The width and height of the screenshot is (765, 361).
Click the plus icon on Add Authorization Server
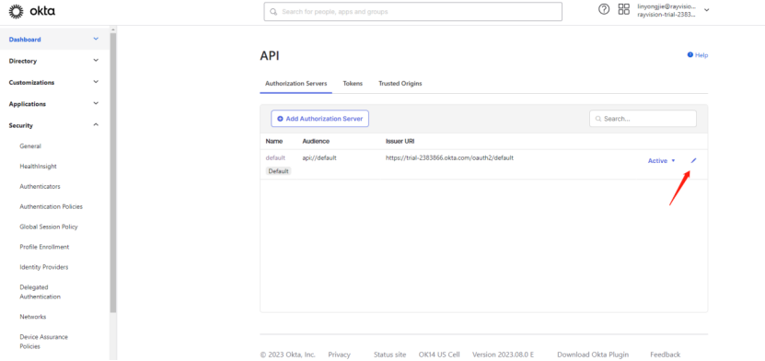[x=280, y=119]
